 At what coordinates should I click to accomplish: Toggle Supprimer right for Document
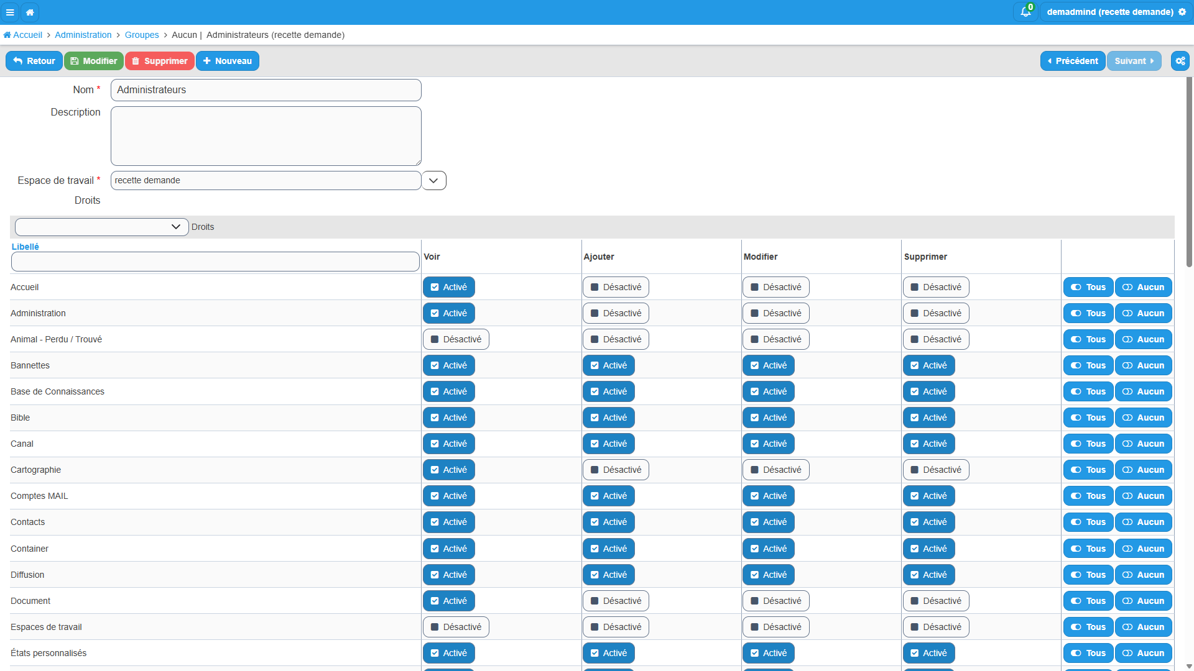936,601
